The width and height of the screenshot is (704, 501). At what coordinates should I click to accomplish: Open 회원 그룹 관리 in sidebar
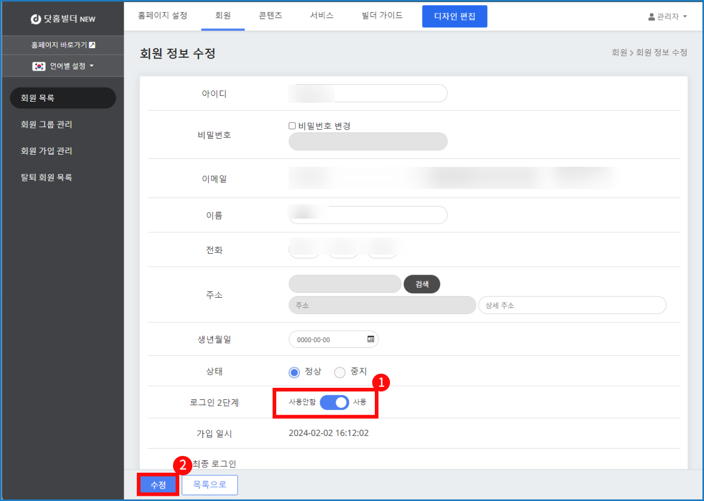point(47,124)
